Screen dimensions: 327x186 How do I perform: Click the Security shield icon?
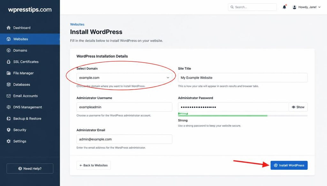tap(9, 130)
